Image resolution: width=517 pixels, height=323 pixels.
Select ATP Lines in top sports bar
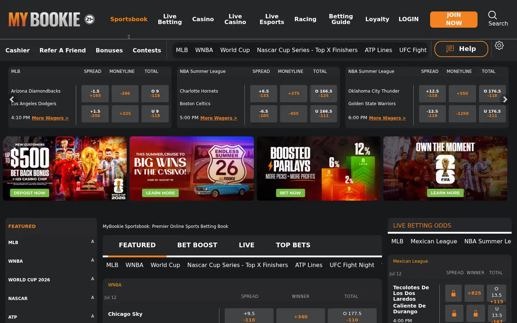tap(378, 50)
